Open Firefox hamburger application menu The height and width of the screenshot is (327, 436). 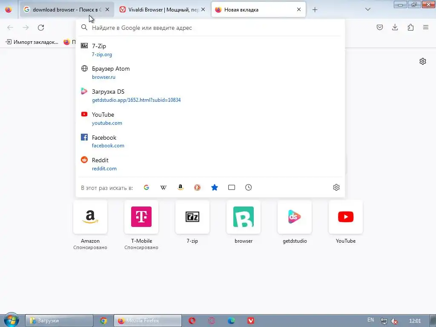426,27
